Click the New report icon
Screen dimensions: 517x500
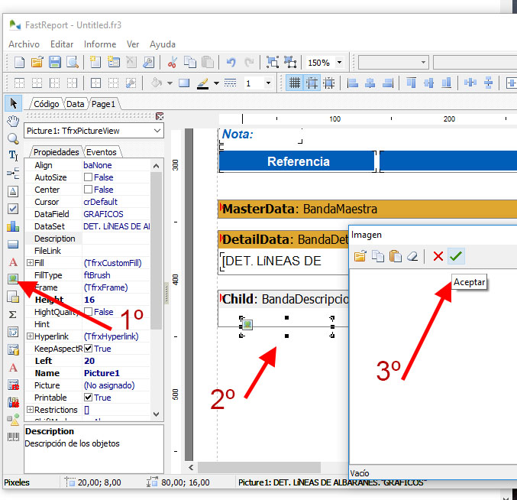(19, 62)
